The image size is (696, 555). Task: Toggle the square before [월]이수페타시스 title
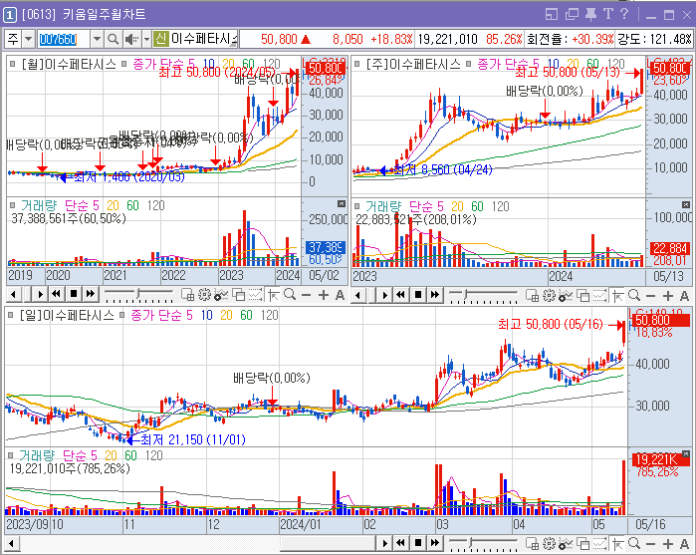[x=12, y=64]
